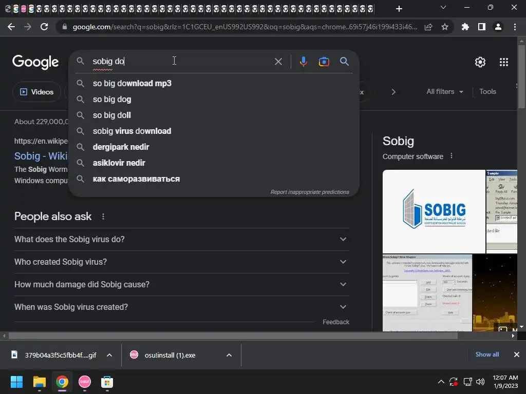
Task: Open the 'Sobig - Wiki' result link
Action: (x=41, y=156)
